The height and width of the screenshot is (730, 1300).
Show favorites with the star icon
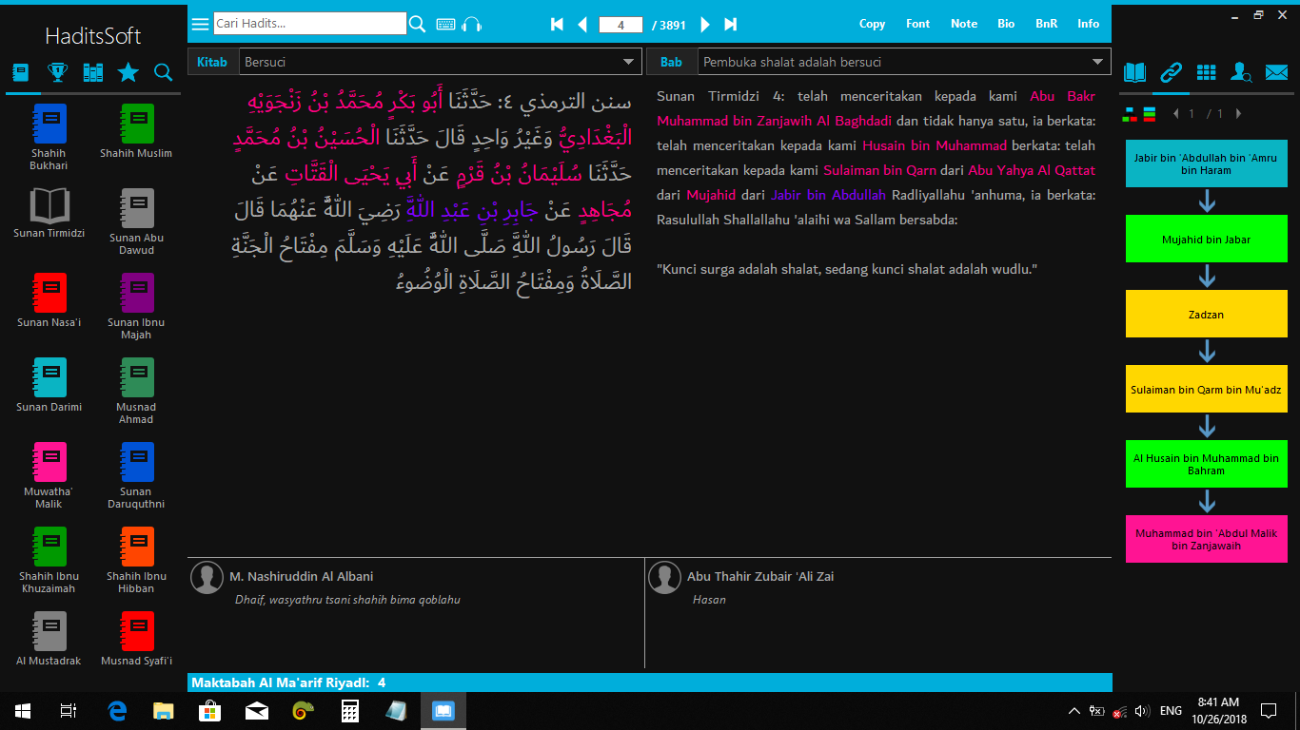(x=128, y=71)
